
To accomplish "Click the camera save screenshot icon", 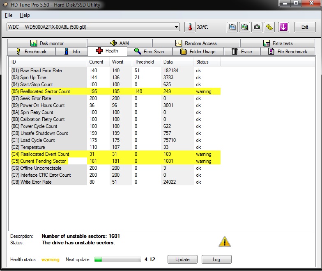I will tap(257, 27).
